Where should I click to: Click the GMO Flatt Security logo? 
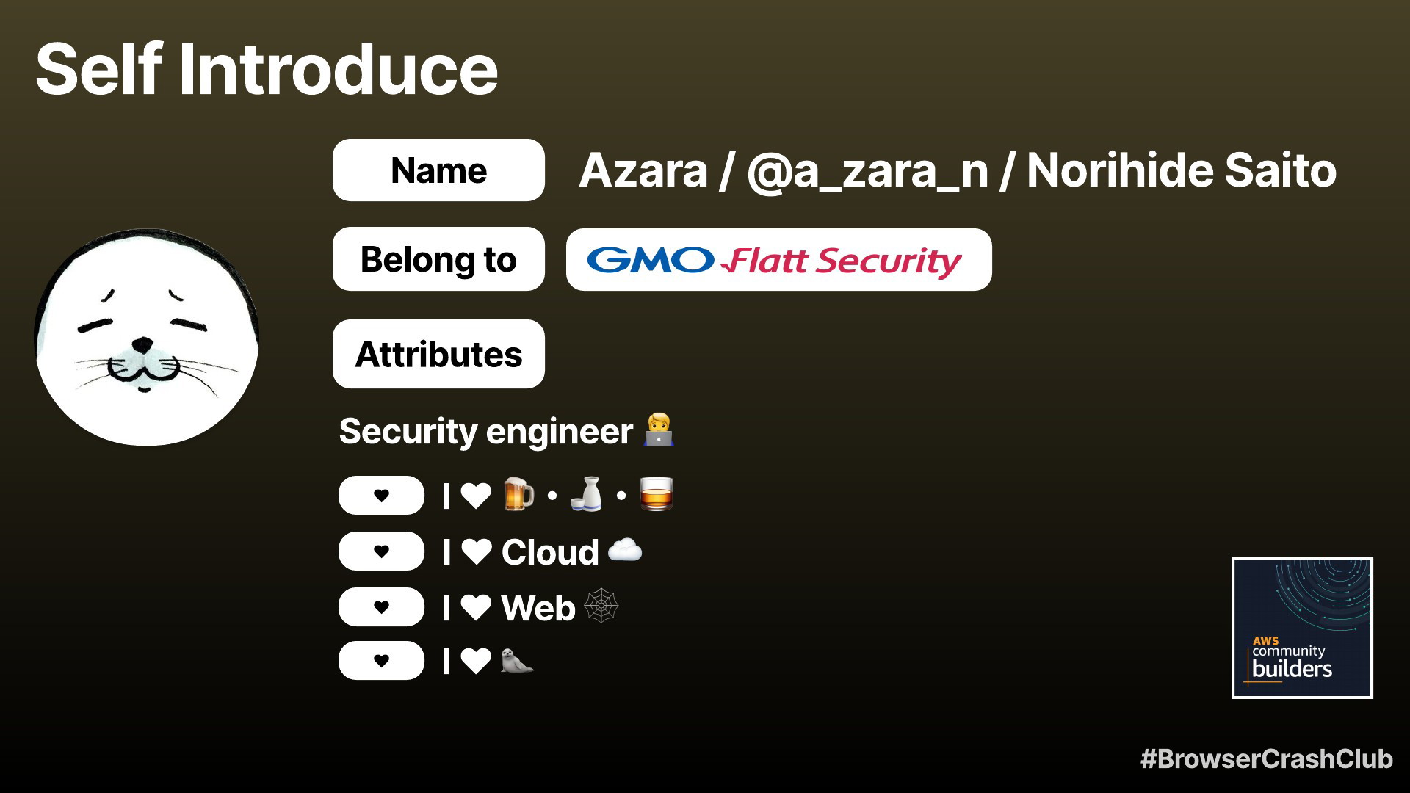[778, 260]
